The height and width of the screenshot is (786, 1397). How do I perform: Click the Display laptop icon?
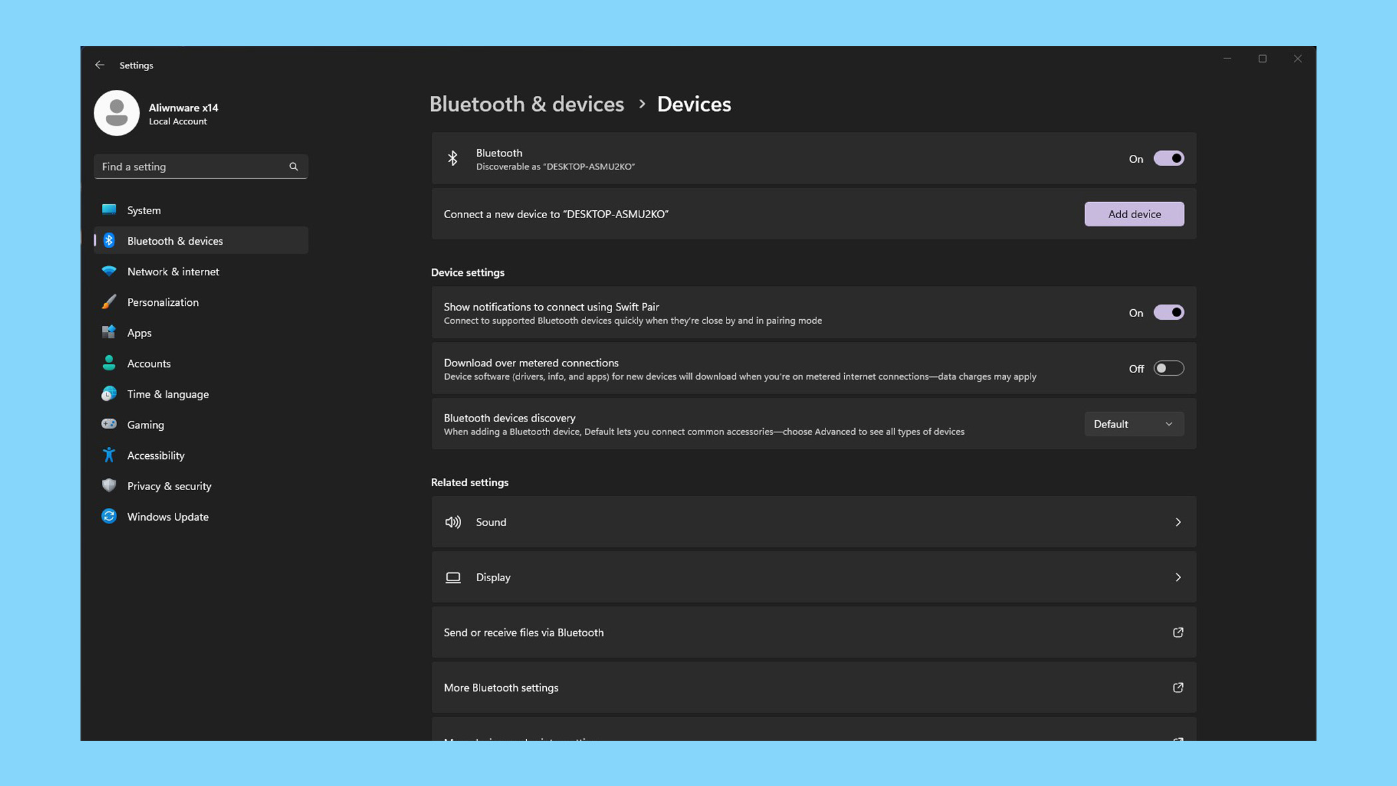[x=453, y=577]
